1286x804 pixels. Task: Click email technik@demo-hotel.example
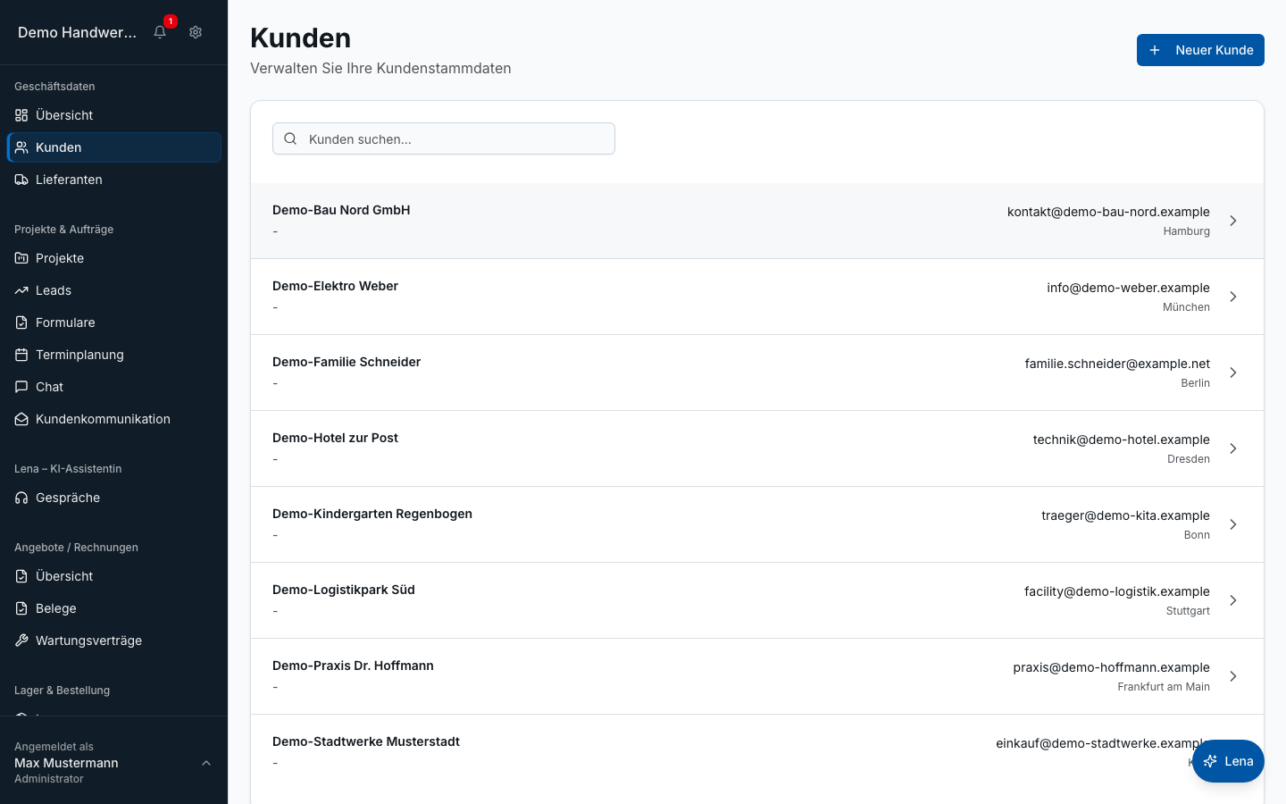point(1122,440)
